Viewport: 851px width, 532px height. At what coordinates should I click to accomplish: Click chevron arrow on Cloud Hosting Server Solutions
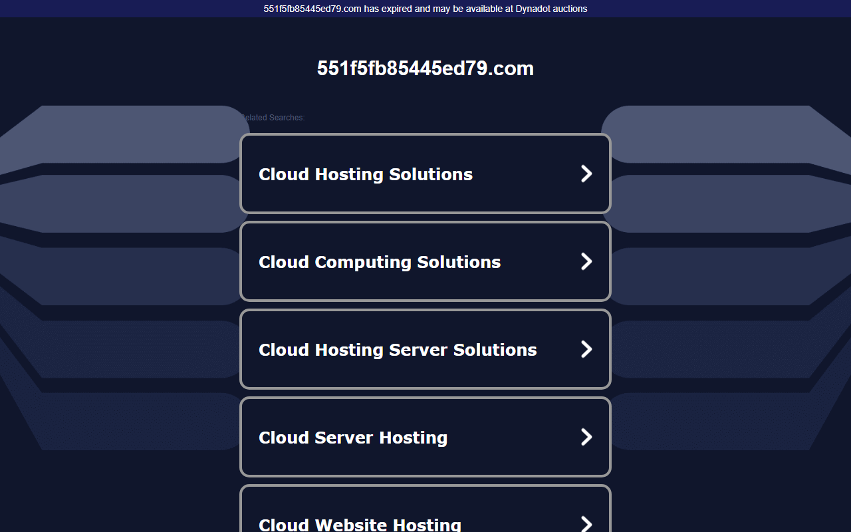[586, 349]
